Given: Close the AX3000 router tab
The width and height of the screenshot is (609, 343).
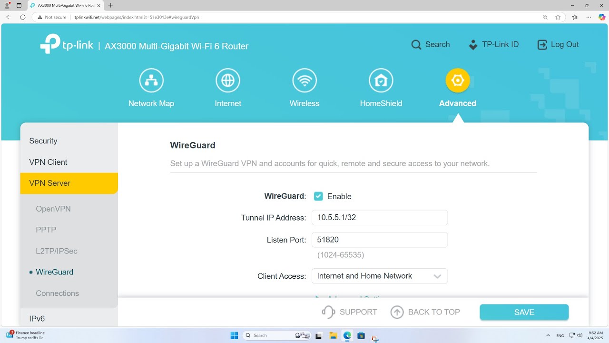Looking at the screenshot, I should [99, 5].
